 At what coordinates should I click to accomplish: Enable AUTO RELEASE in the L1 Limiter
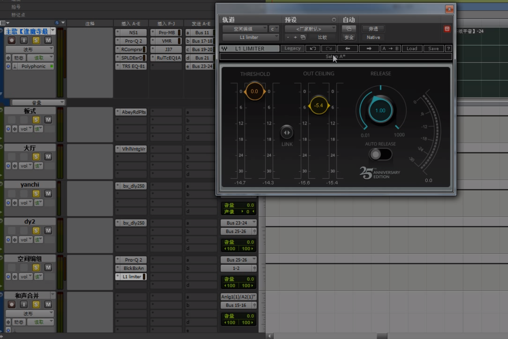[x=381, y=154]
